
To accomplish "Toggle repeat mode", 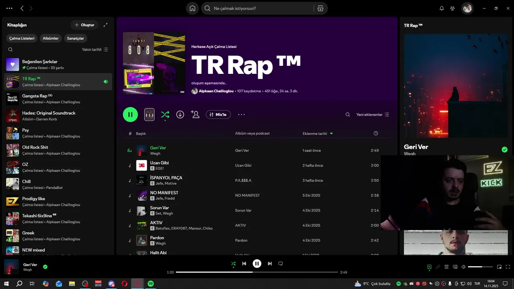I will click(x=281, y=264).
